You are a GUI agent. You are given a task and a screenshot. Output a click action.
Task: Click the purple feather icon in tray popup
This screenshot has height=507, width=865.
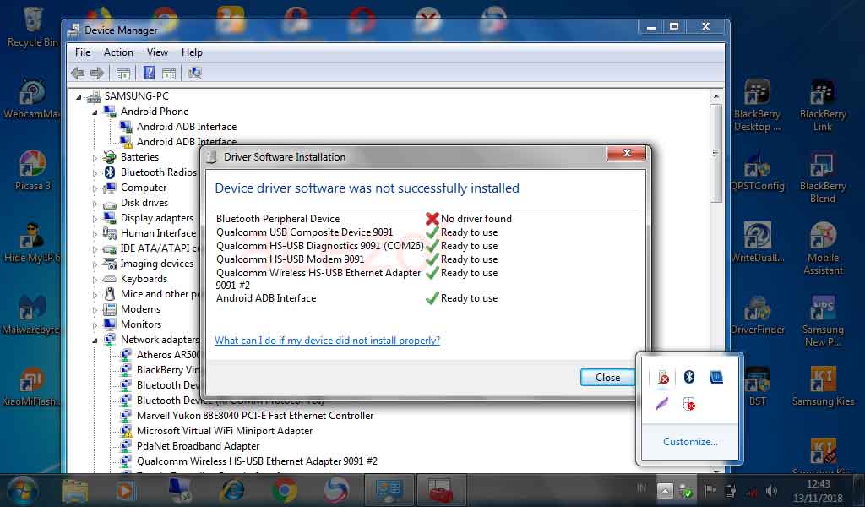coord(662,404)
